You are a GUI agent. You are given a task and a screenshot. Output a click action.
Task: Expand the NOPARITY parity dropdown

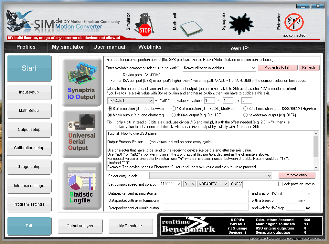tap(225, 184)
